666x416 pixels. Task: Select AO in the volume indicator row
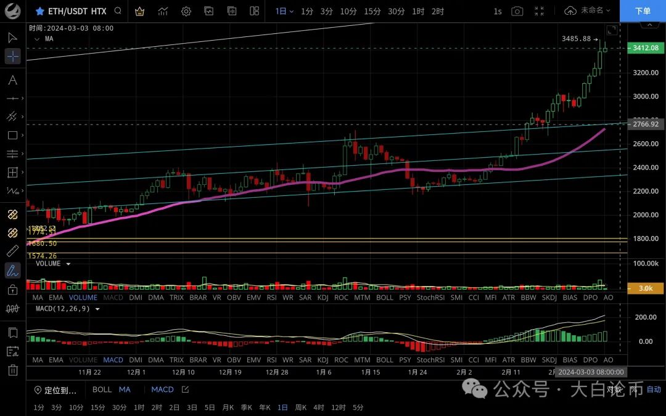(x=608, y=298)
